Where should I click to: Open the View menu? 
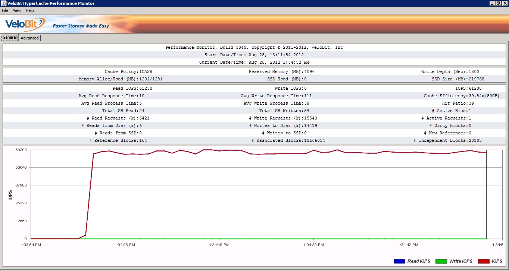tap(17, 10)
